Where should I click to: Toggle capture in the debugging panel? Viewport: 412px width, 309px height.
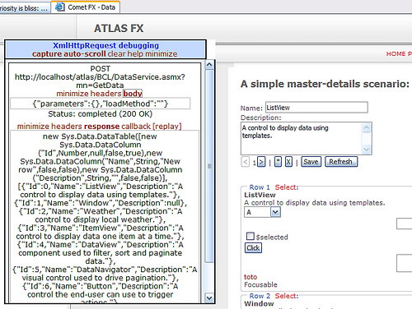(x=46, y=53)
